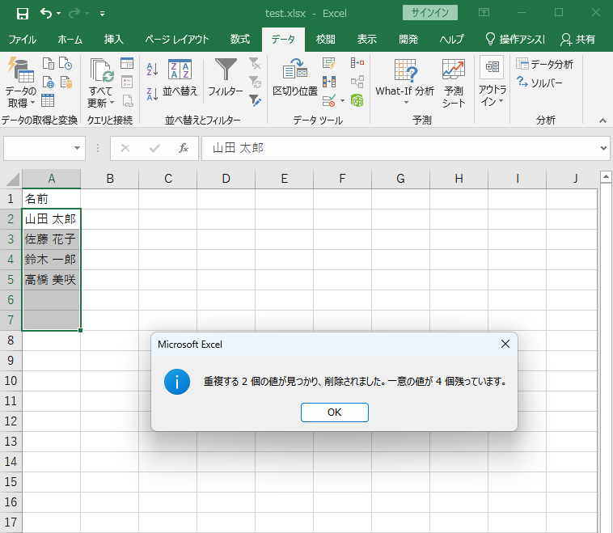Click the Manage Data Model green icon
The image size is (613, 533).
(x=357, y=100)
